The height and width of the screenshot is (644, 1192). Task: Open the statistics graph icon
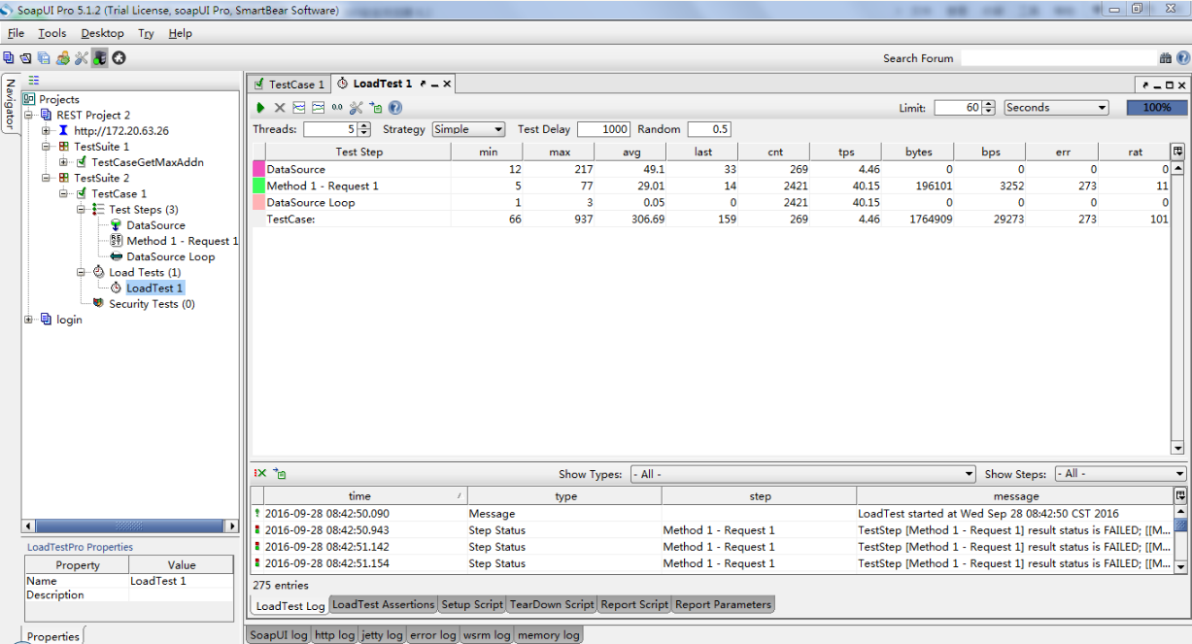point(299,108)
